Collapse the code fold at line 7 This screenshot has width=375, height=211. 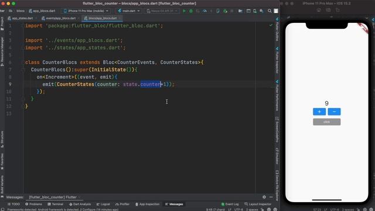pyautogui.click(x=23, y=70)
